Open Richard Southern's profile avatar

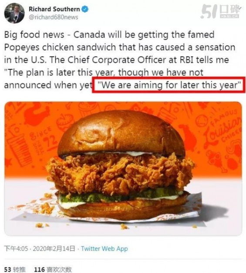(14, 13)
